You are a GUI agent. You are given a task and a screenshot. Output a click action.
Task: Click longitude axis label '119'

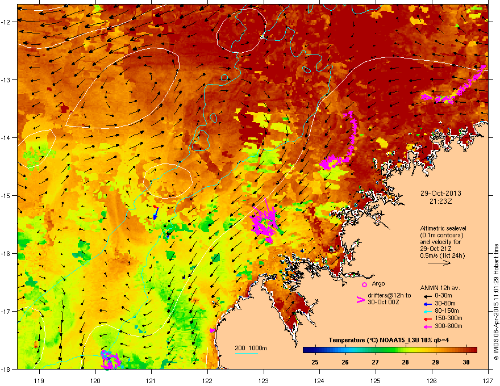click(39, 380)
